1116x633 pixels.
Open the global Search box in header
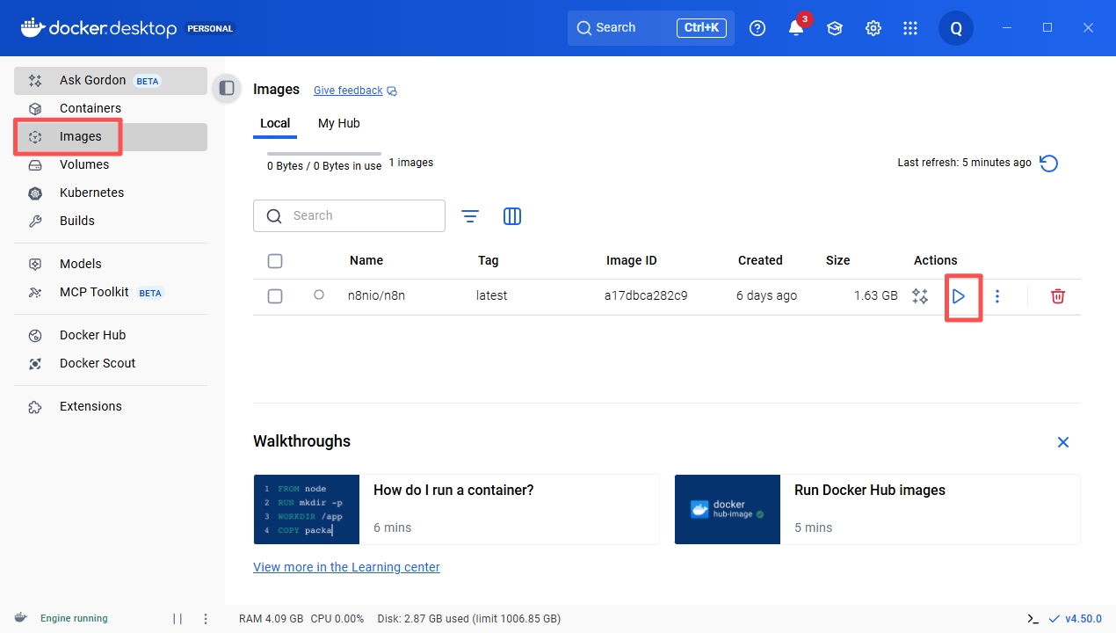(x=651, y=28)
